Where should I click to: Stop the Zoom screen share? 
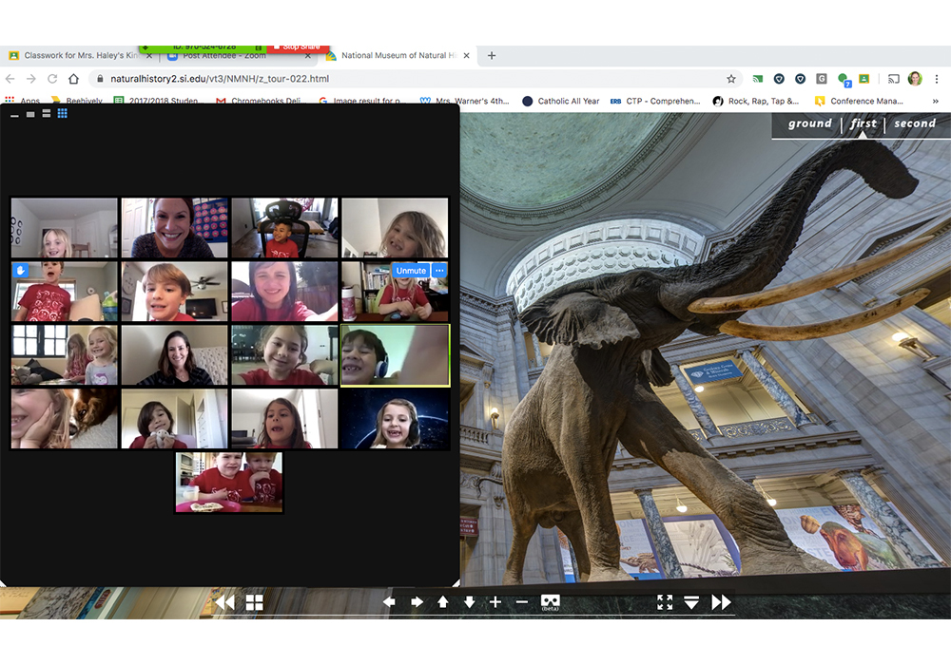[x=298, y=47]
